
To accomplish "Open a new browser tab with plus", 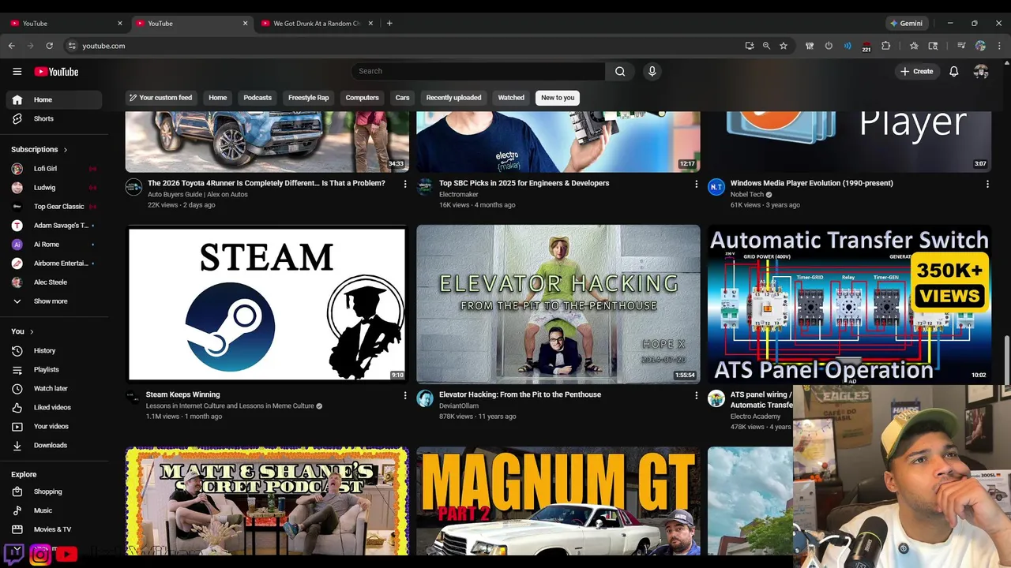I will coord(389,24).
